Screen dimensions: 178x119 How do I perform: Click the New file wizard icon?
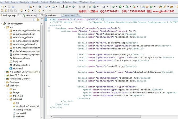2,7
